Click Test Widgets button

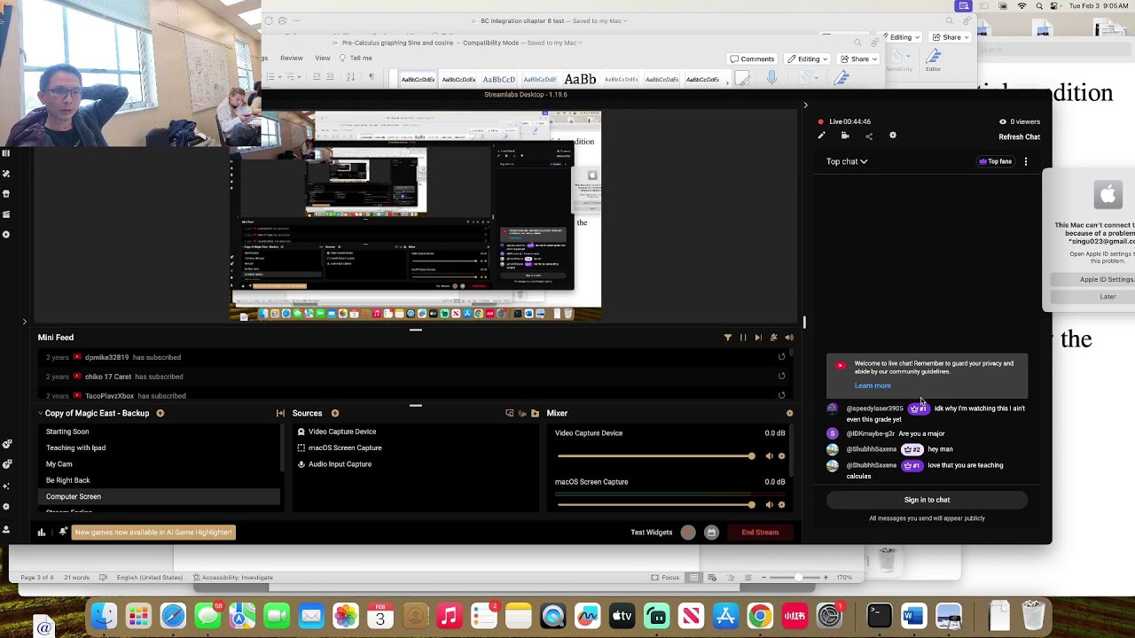click(x=652, y=533)
